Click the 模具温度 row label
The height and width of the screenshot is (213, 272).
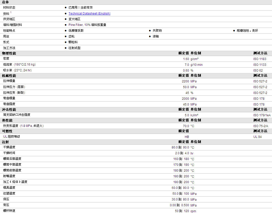pyautogui.click(x=9, y=188)
